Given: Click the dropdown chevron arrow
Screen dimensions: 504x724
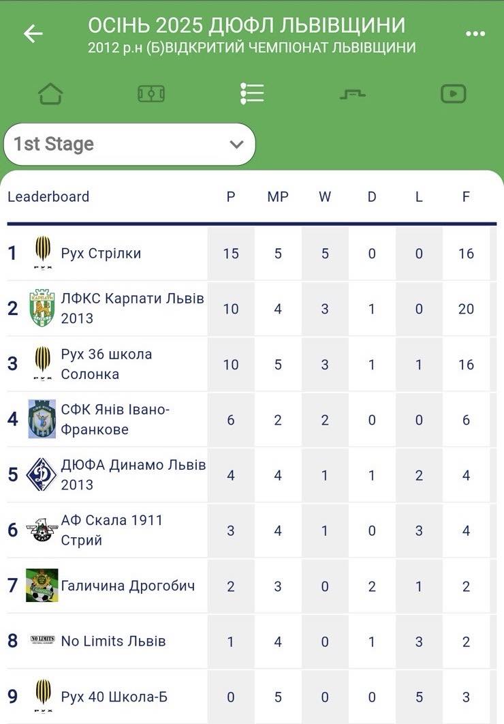Looking at the screenshot, I should [x=236, y=145].
